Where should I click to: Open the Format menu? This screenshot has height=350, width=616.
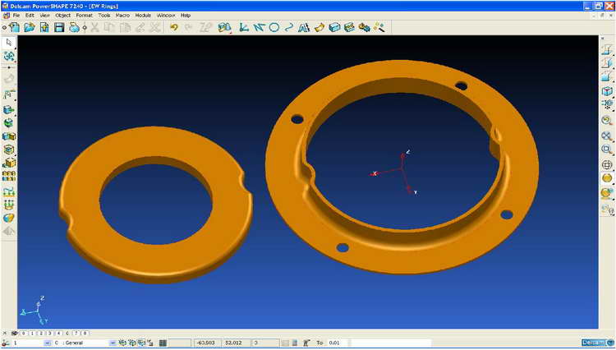(84, 15)
